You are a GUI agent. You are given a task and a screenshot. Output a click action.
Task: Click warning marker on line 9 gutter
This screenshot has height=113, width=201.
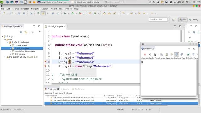(x=46, y=66)
